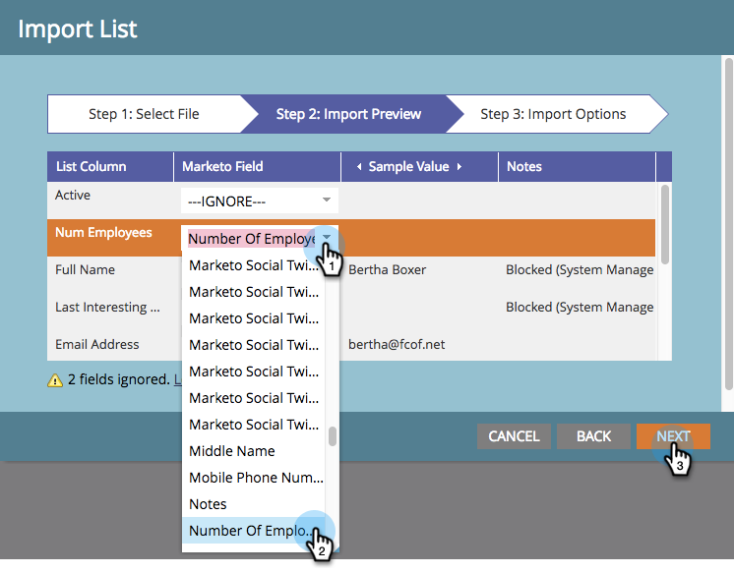Image resolution: width=734 pixels, height=573 pixels.
Task: Select Step 2: Import Preview
Action: [x=348, y=114]
